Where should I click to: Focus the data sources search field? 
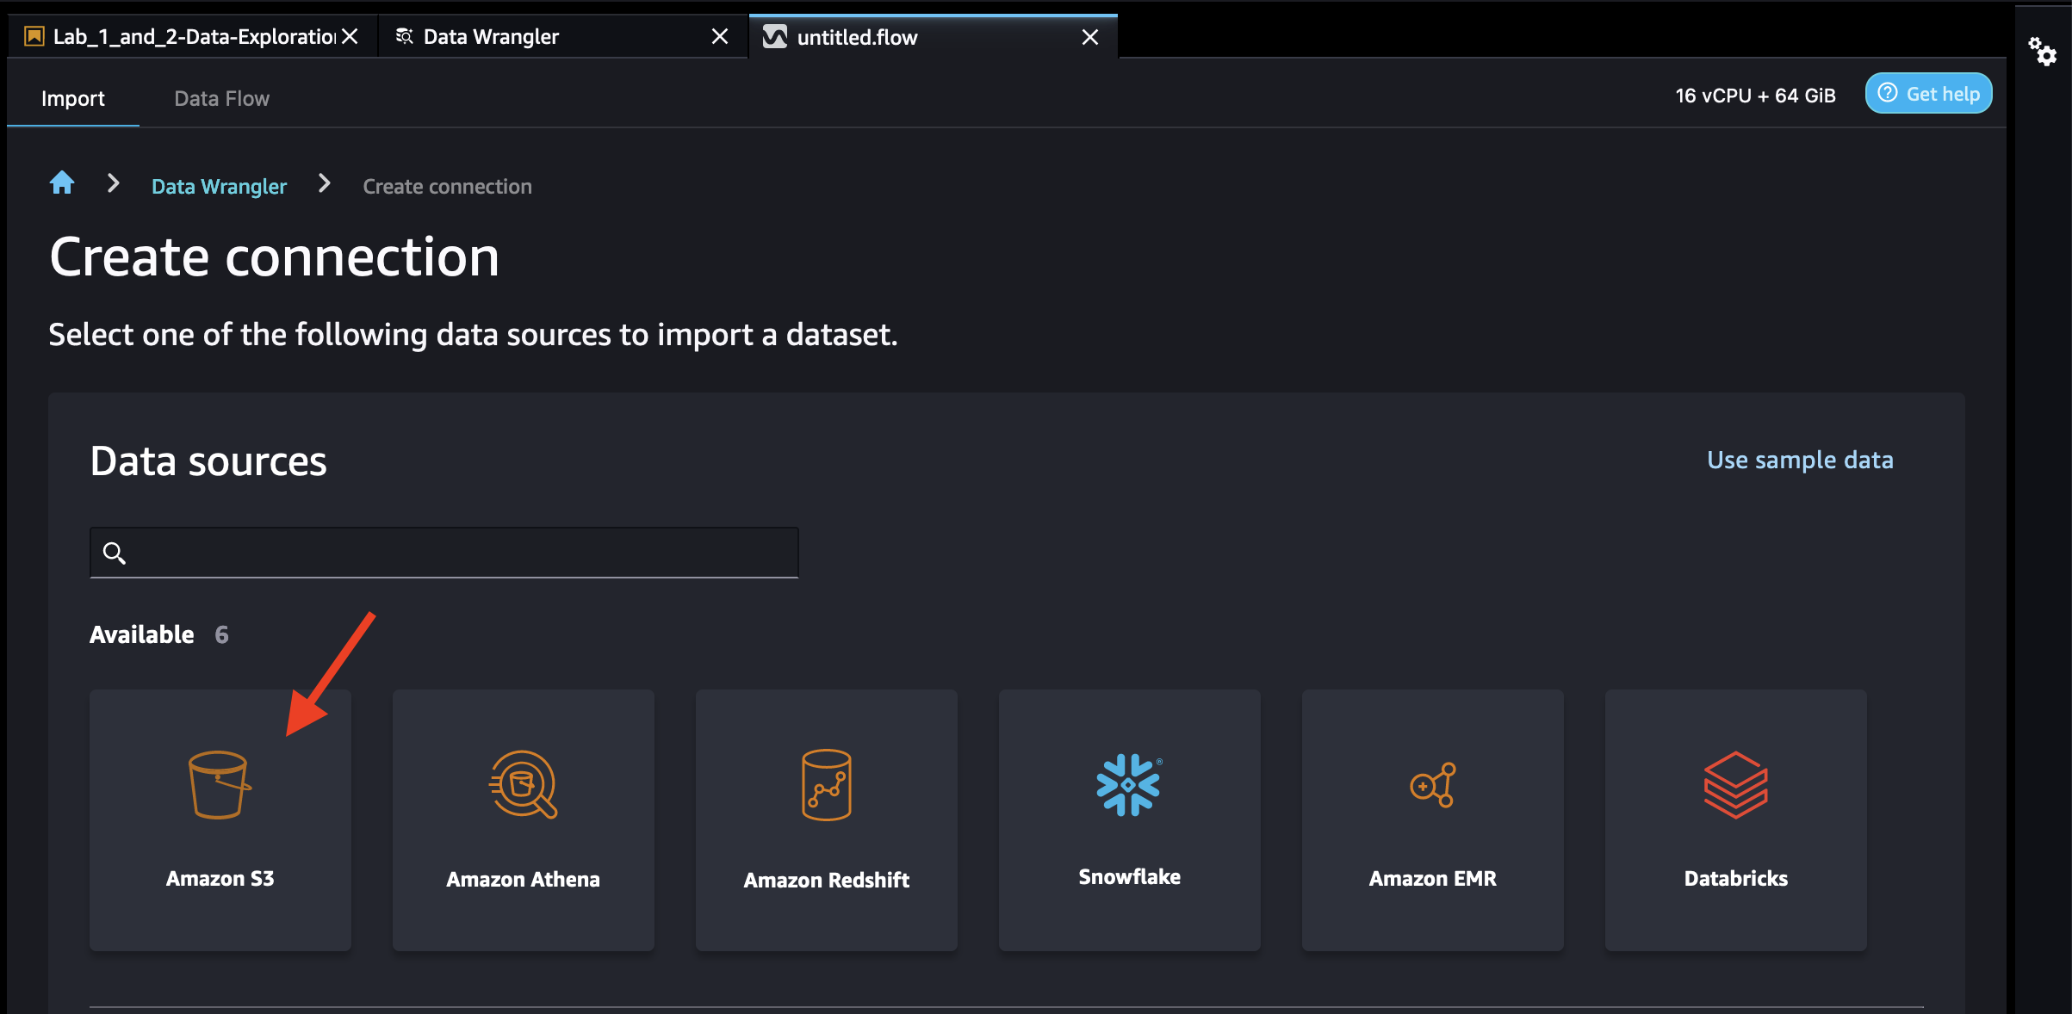click(444, 553)
